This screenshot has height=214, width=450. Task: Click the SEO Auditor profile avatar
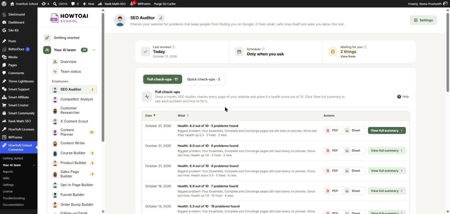point(120,20)
